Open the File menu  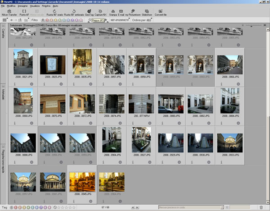3,6
